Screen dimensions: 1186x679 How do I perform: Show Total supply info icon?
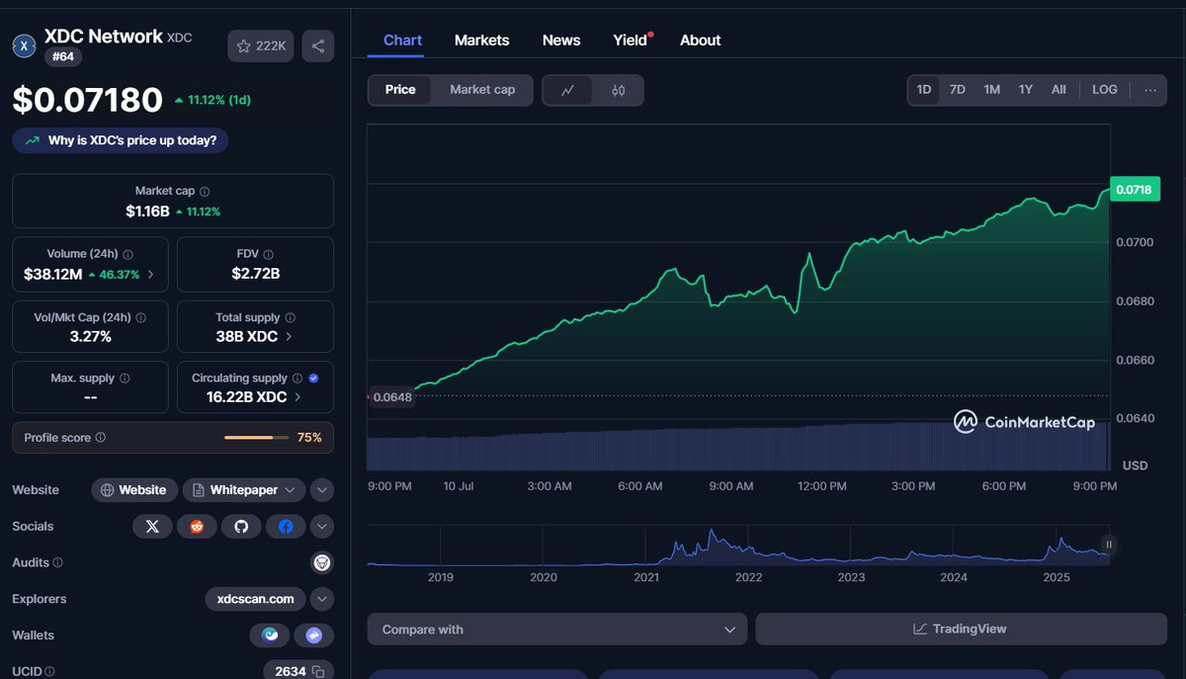pyautogui.click(x=290, y=318)
